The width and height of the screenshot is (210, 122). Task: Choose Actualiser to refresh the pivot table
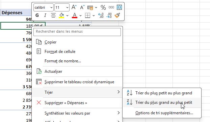(x=77, y=71)
